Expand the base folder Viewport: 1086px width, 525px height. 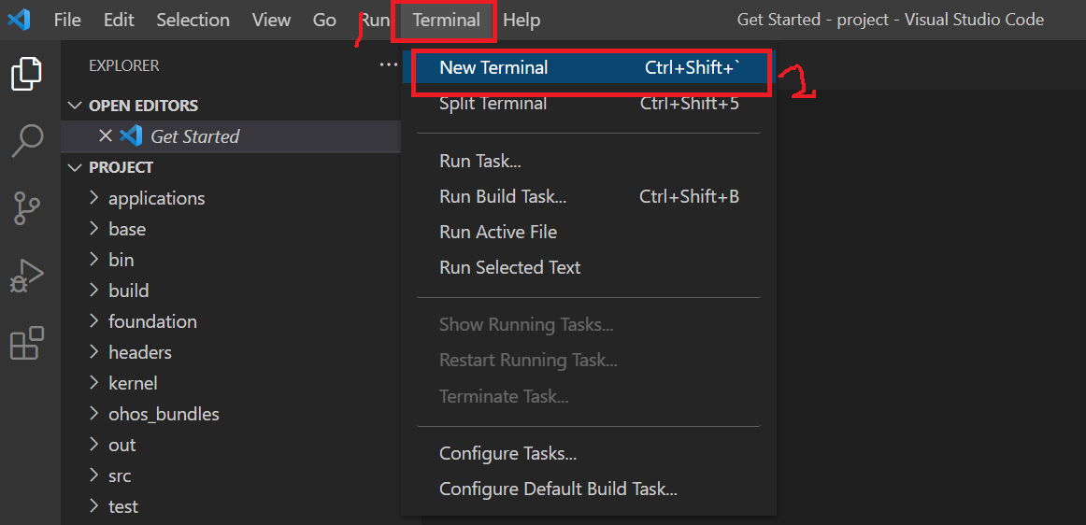231,229
